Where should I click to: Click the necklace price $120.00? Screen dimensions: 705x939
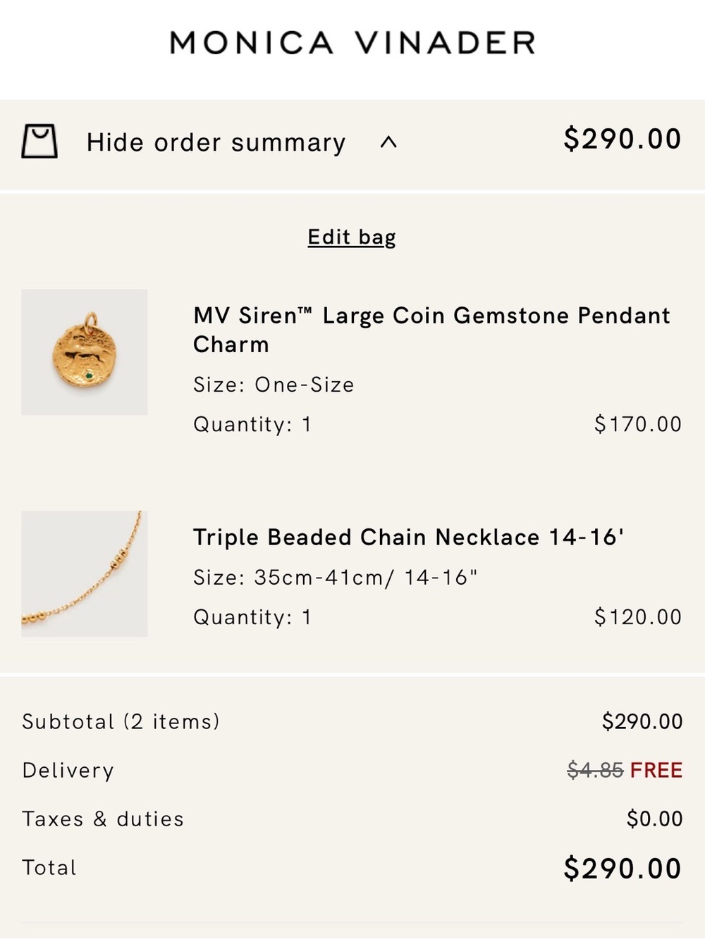pyautogui.click(x=638, y=617)
